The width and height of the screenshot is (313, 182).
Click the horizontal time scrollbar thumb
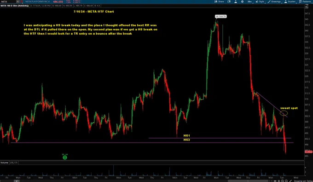[x=248, y=181]
